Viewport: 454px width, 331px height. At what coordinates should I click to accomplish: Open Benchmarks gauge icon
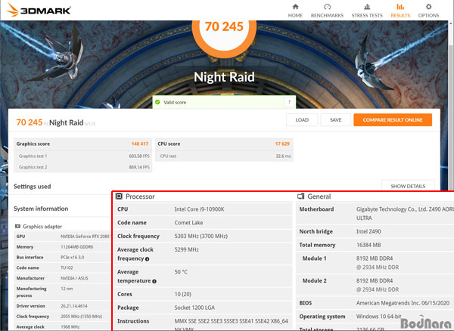(x=327, y=7)
